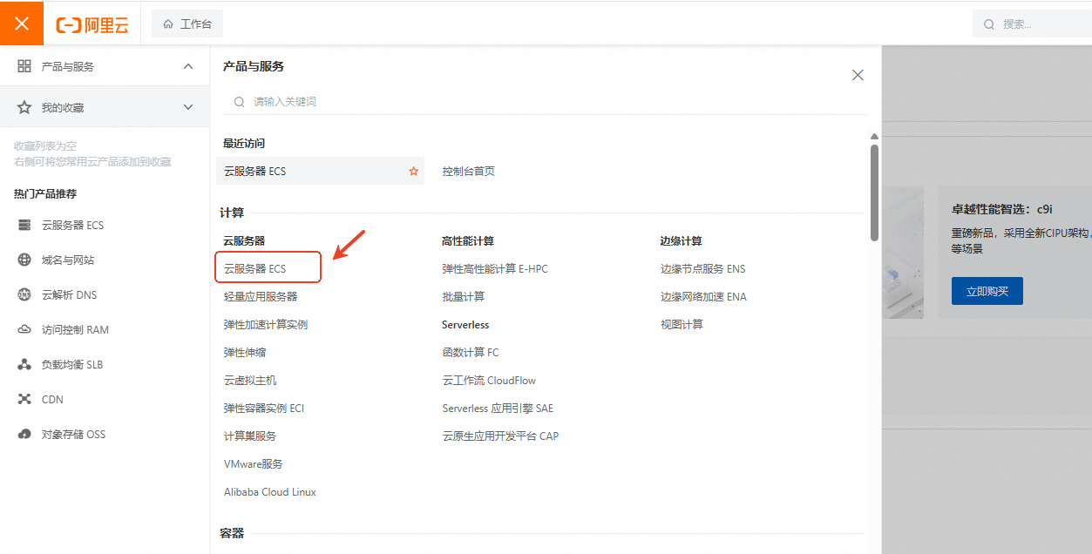Click the 访问控制 RAM cloud icon
The width and height of the screenshot is (1092, 554).
tap(24, 329)
